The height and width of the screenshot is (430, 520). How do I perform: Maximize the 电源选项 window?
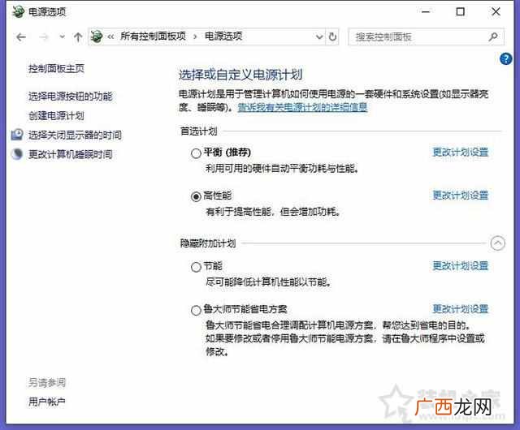tap(461, 12)
